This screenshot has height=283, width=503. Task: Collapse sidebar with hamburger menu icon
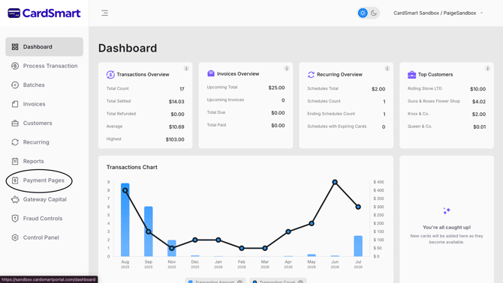click(x=104, y=13)
